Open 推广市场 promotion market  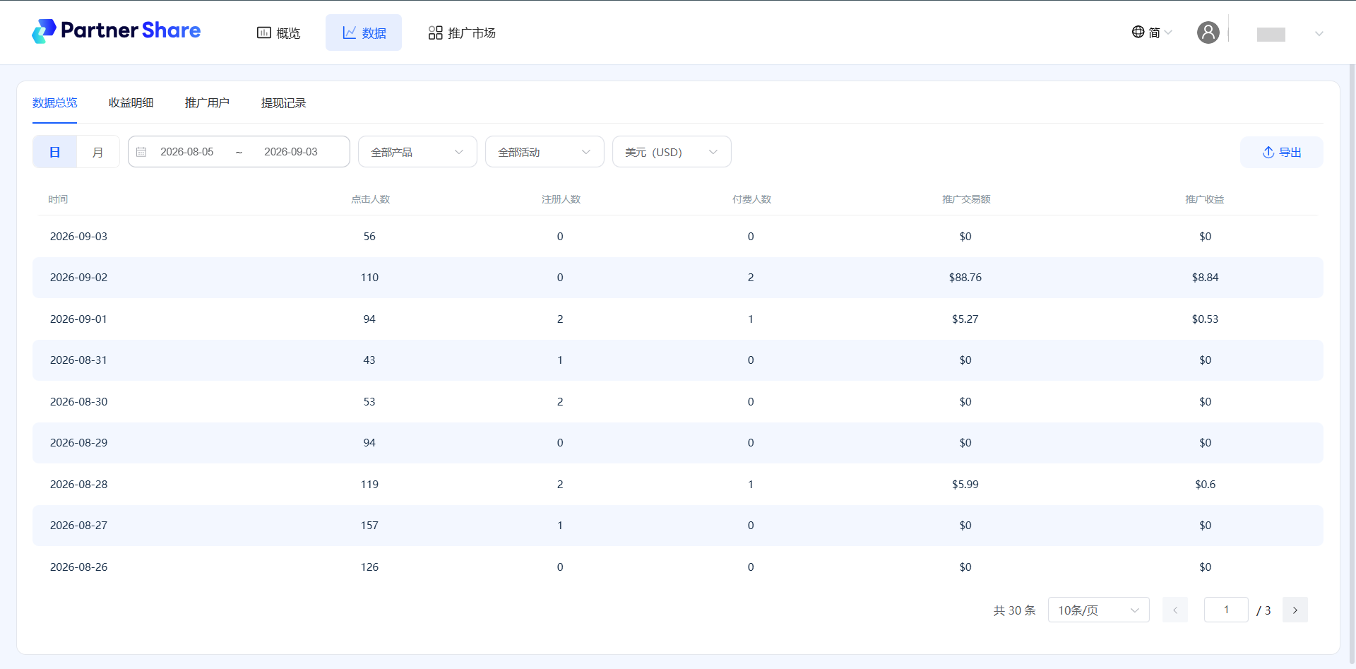coord(462,32)
